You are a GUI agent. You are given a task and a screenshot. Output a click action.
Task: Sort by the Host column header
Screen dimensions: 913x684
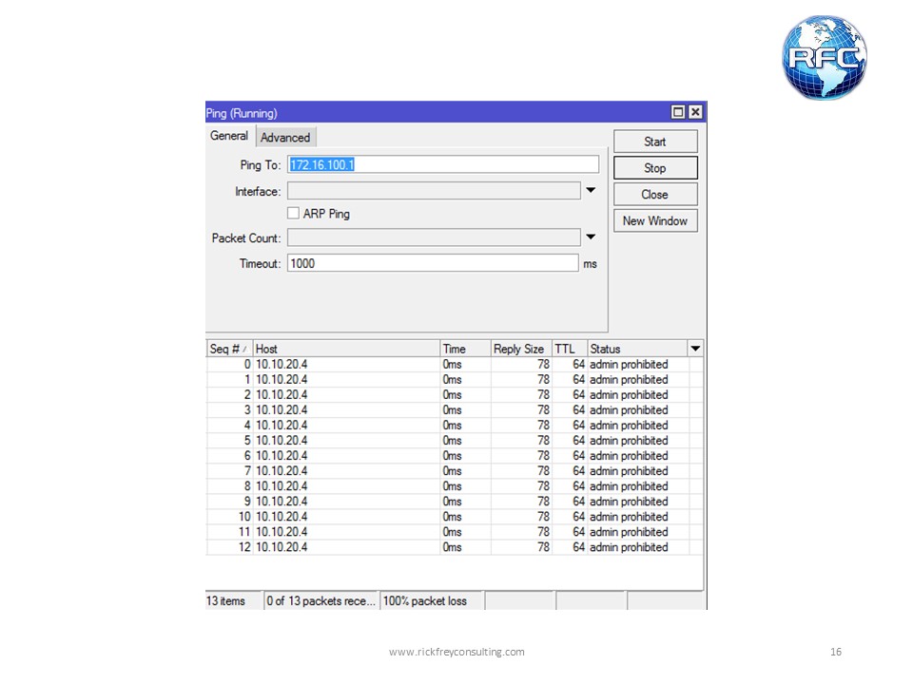pos(346,349)
